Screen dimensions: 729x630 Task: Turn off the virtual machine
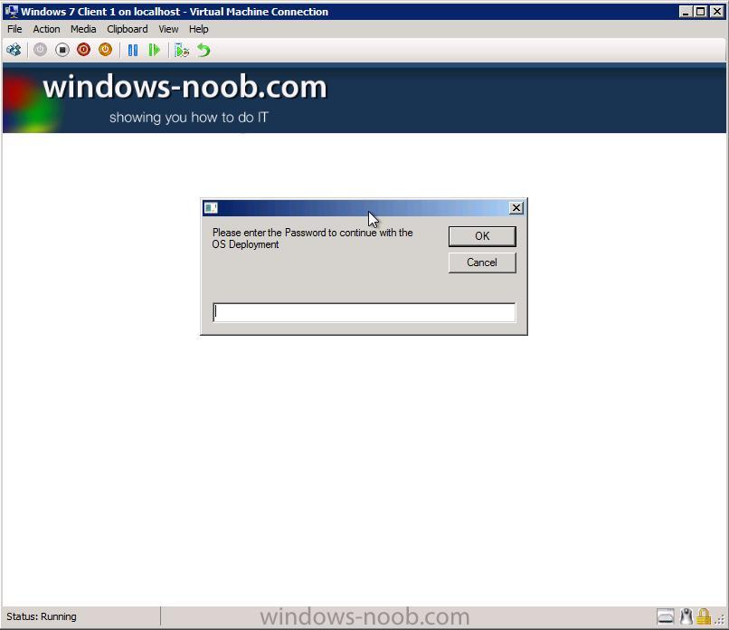tap(62, 50)
